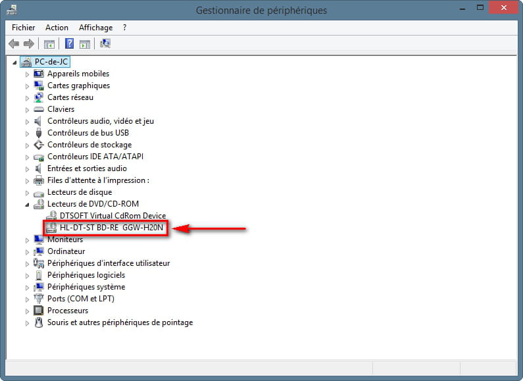The image size is (523, 381).
Task: Click the scan for hardware changes icon
Action: 105,44
